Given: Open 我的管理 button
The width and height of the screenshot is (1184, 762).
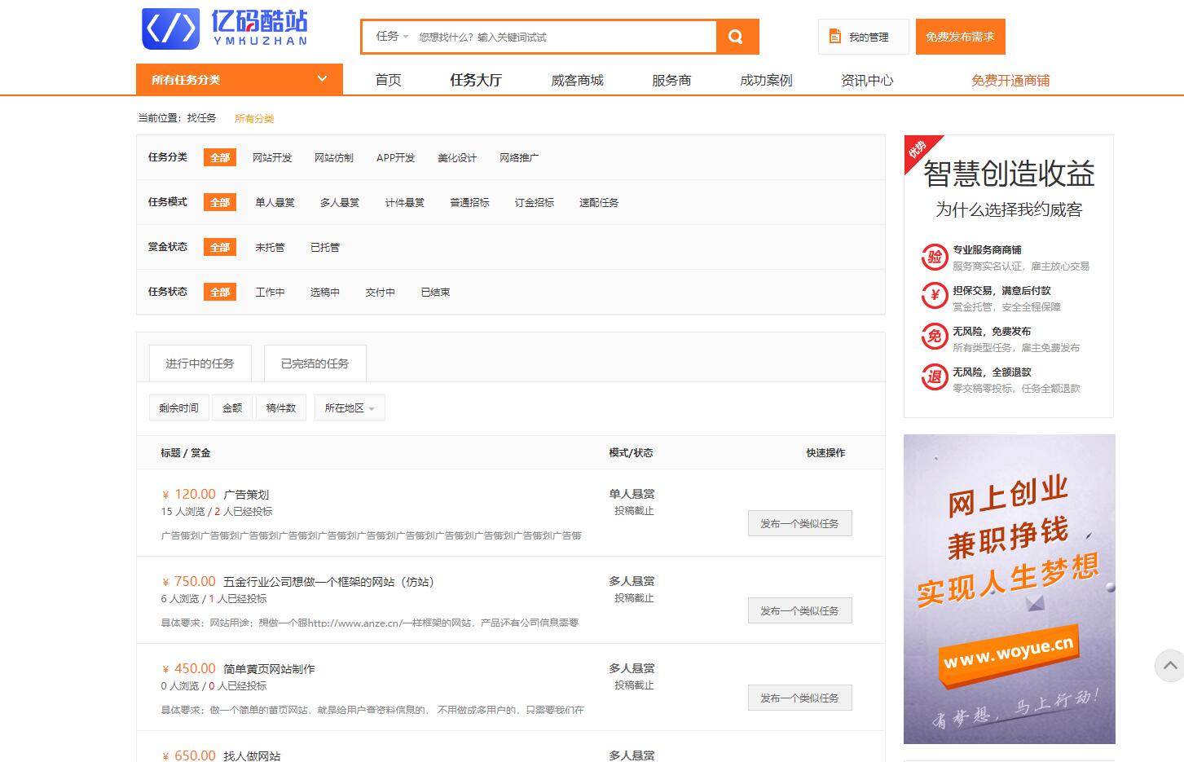Looking at the screenshot, I should pos(864,37).
